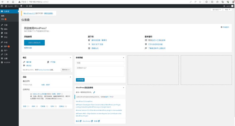Open 插件 Plugins menu in sidebar
This screenshot has width=235, height=126.
tap(9, 46)
